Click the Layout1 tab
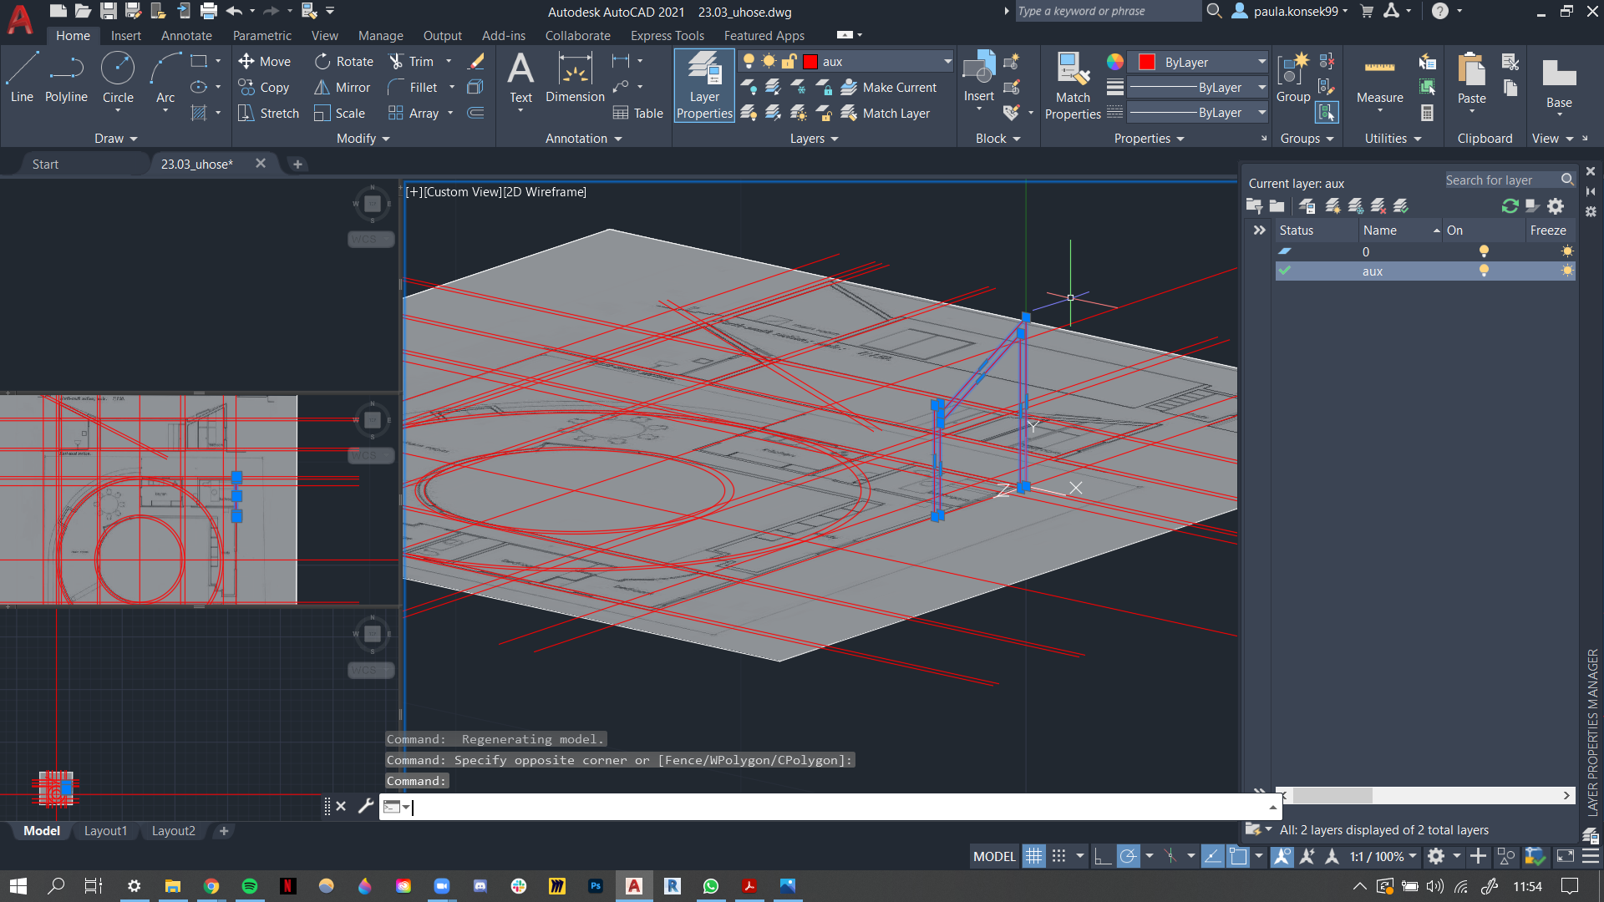The height and width of the screenshot is (902, 1604). click(106, 829)
